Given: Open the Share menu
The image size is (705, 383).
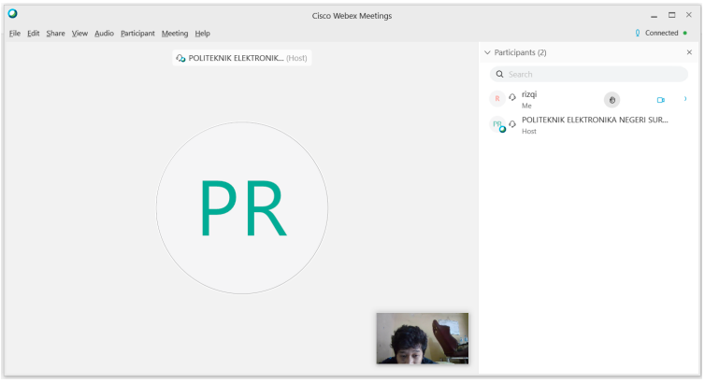Looking at the screenshot, I should [55, 34].
